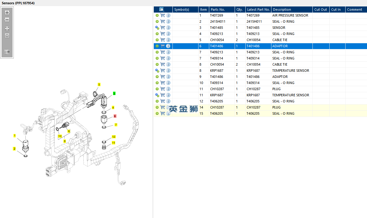The height and width of the screenshot is (218, 367).
Task: Select TEMPERATURE SENSOR in item 8 row
Action: pyautogui.click(x=292, y=71)
